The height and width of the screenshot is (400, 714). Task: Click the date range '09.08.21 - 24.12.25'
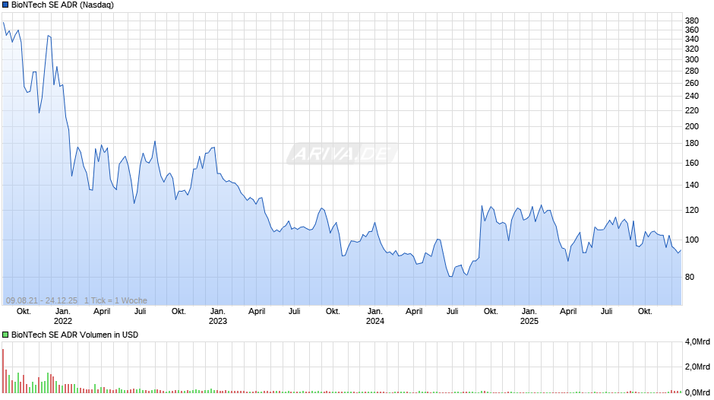tap(42, 300)
